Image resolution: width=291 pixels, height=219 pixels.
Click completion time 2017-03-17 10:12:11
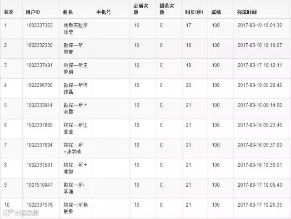tap(260, 65)
